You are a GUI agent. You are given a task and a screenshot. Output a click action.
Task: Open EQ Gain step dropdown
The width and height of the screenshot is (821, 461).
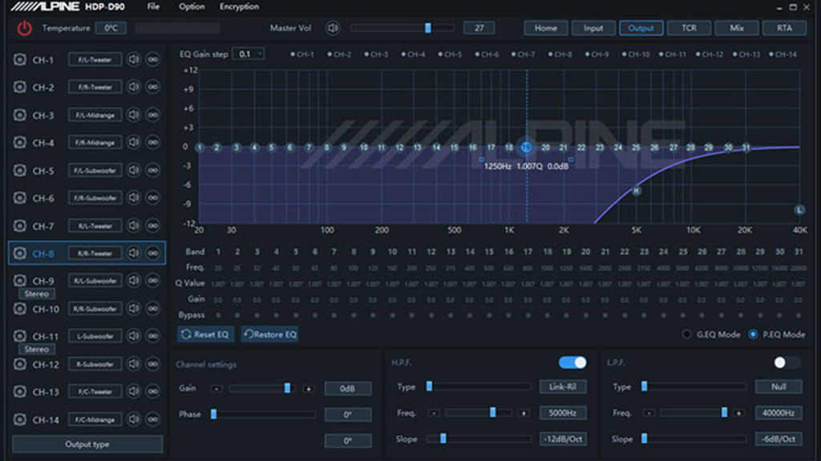(x=249, y=54)
